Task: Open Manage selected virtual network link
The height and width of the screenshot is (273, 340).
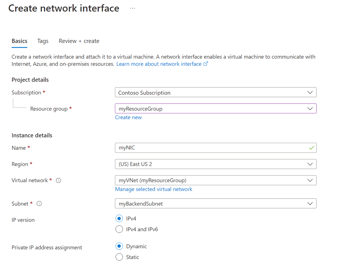Action: pos(154,189)
